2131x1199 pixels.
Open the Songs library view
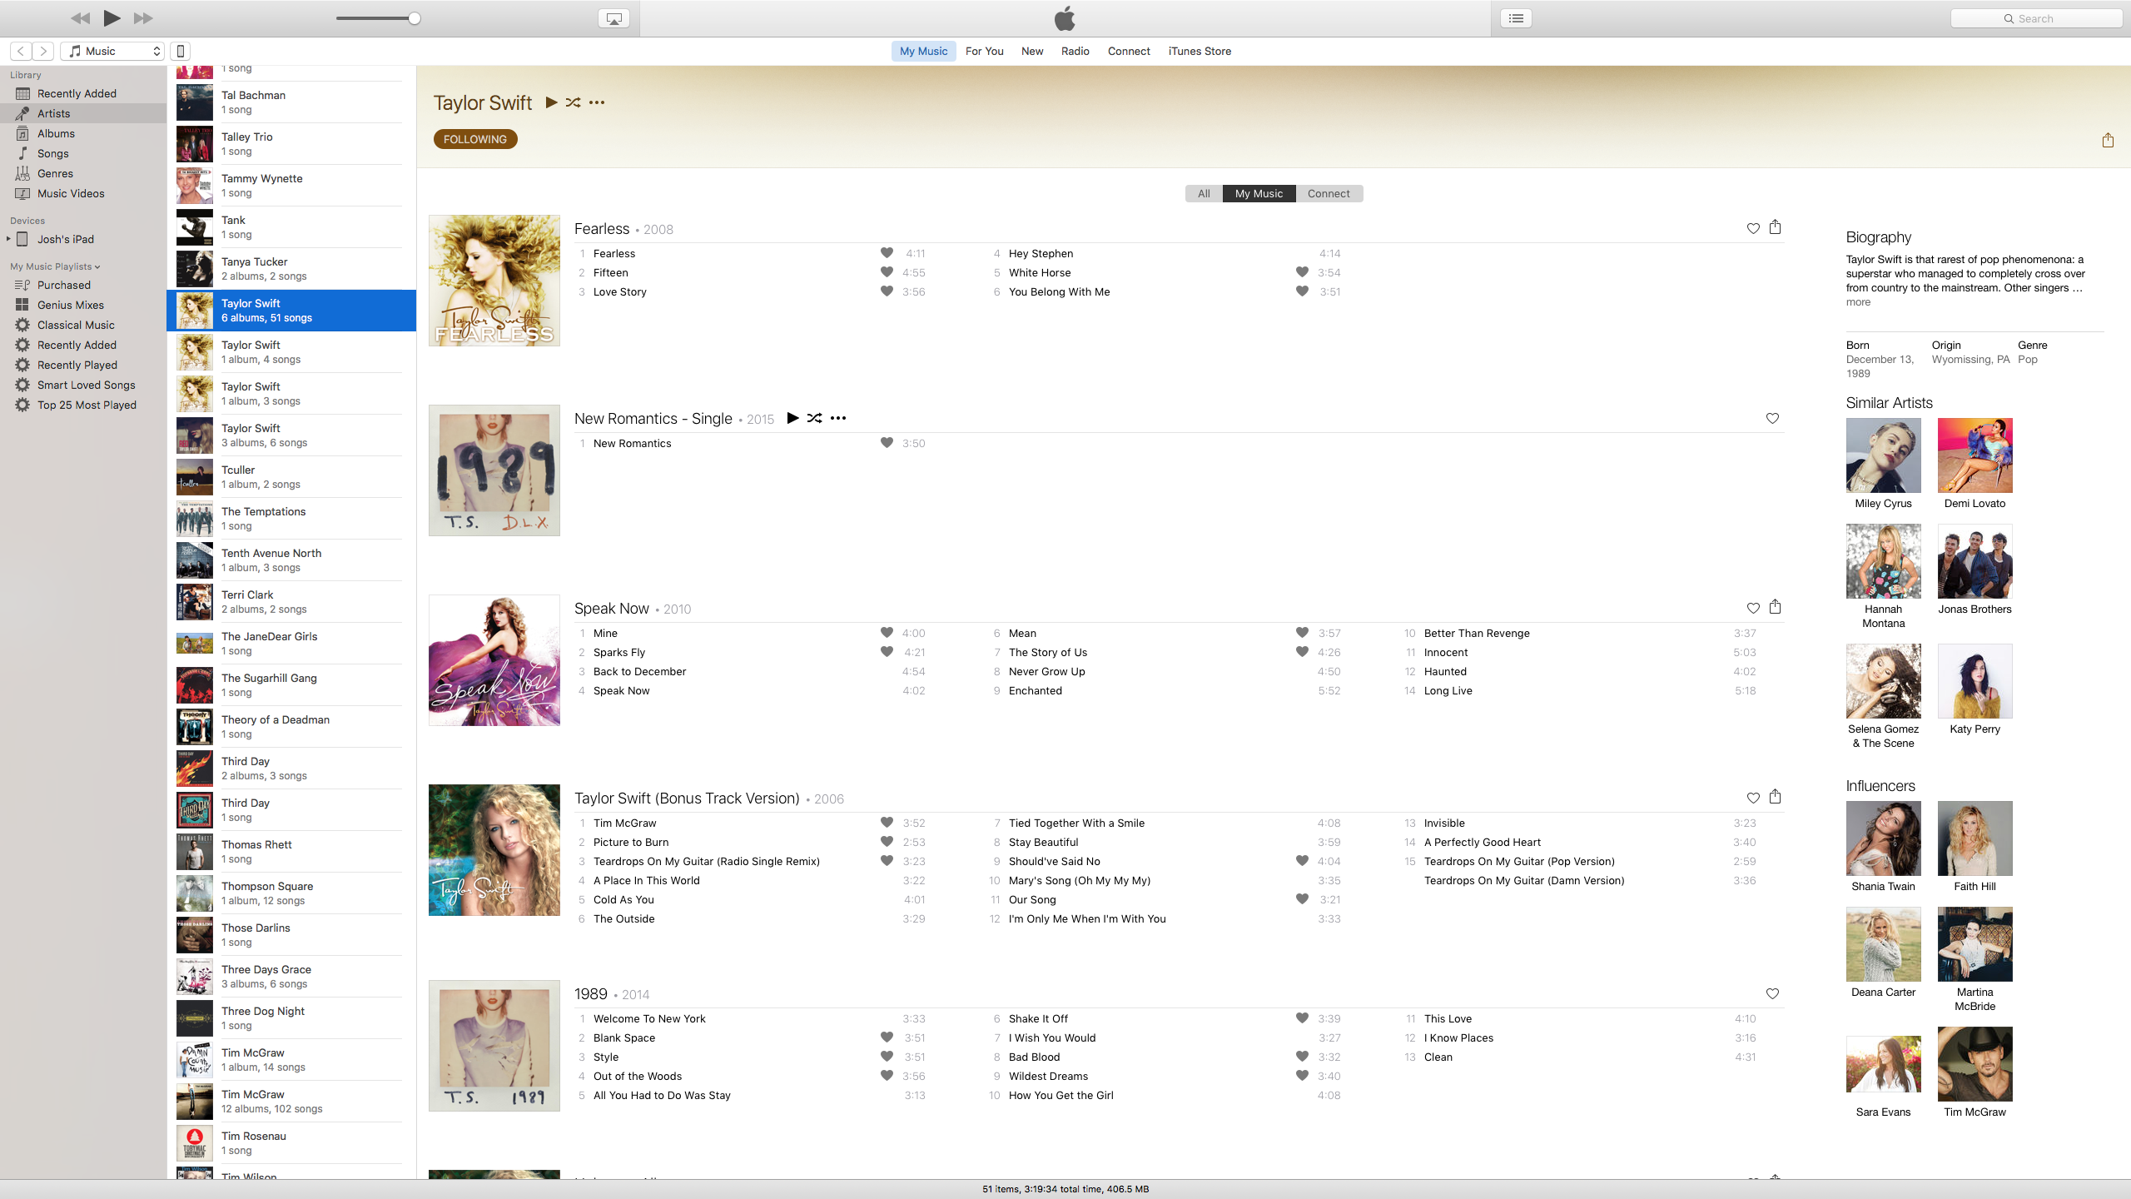pyautogui.click(x=83, y=153)
